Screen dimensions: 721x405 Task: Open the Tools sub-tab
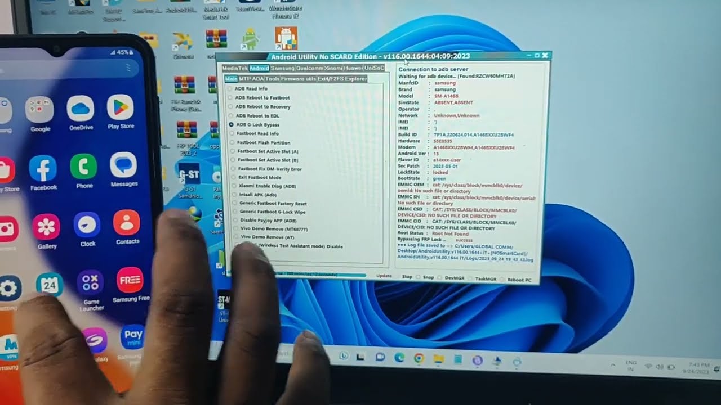point(272,79)
